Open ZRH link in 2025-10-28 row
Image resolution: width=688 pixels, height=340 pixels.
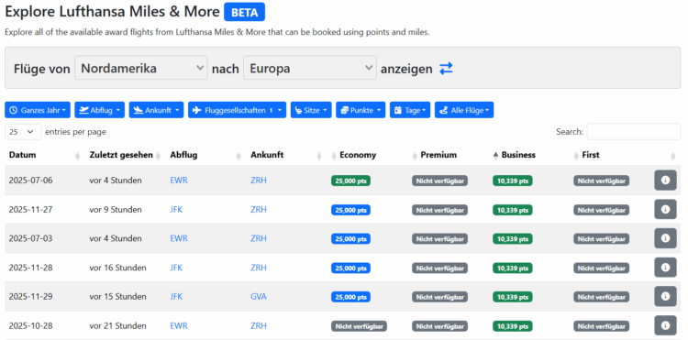[259, 325]
